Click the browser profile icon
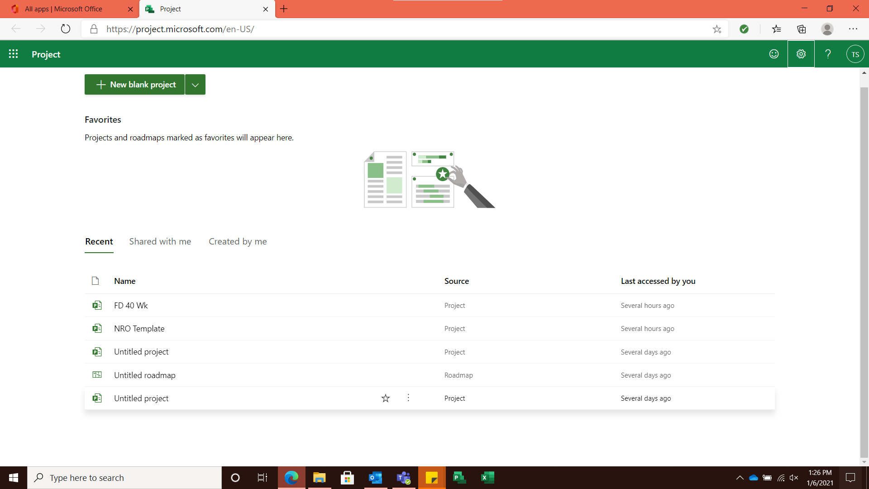The width and height of the screenshot is (869, 489). point(827,29)
